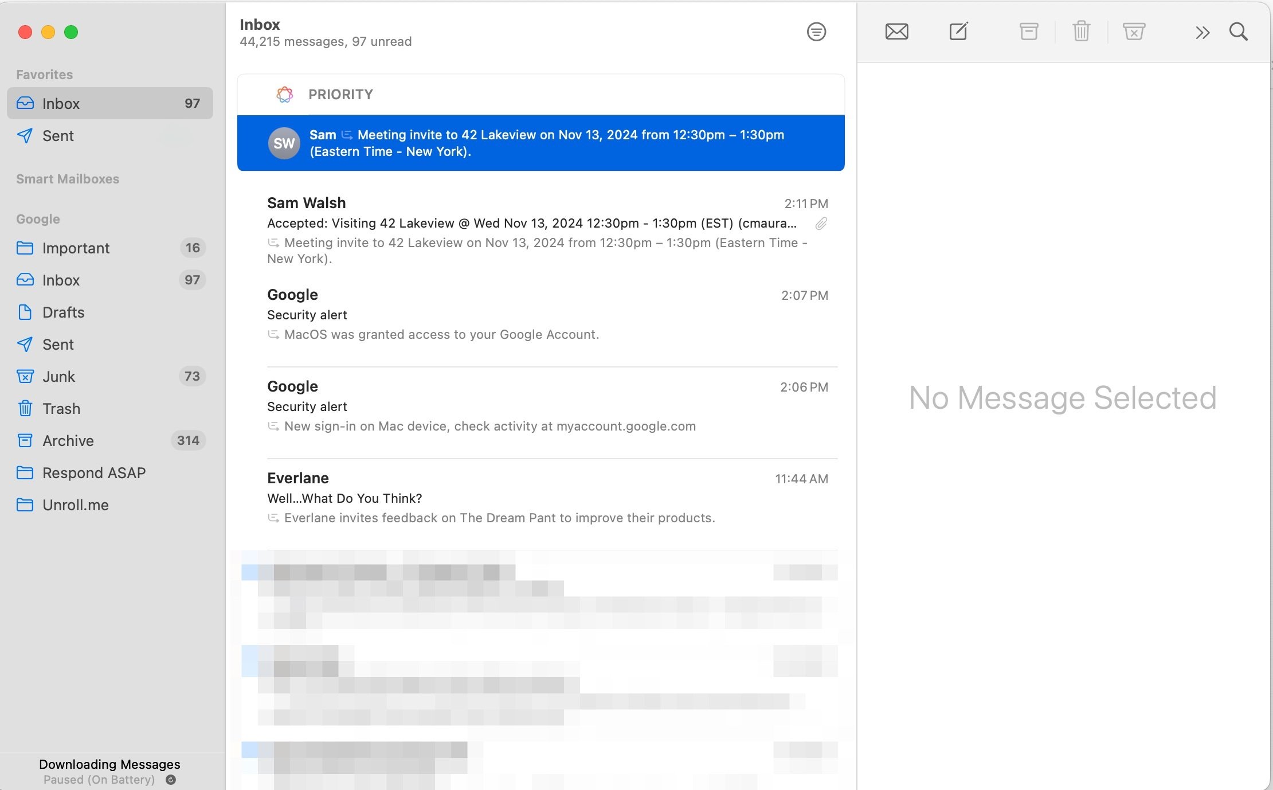Click the Trash delete toolbar icon

[x=1081, y=32]
